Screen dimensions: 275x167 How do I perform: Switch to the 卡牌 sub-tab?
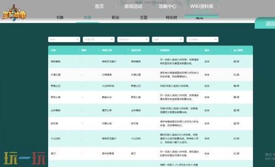60,17
